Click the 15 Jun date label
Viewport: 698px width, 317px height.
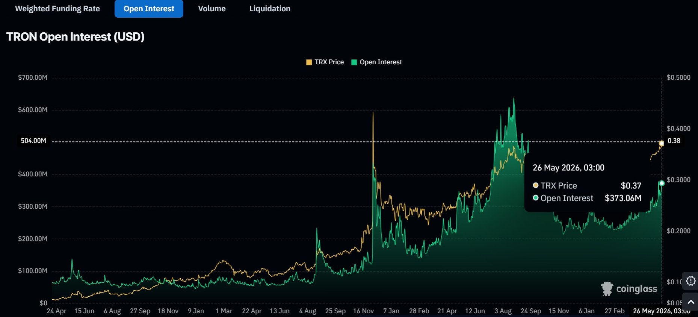pos(84,311)
